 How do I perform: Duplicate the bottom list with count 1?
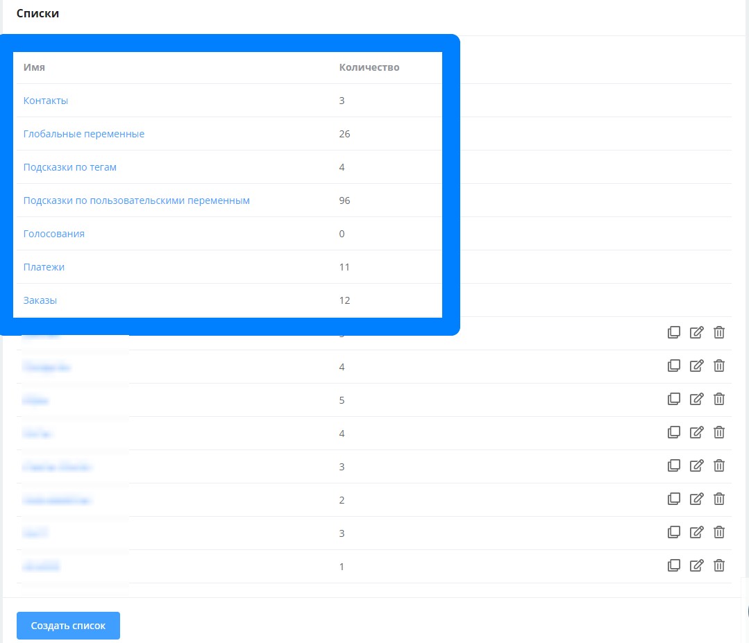pos(673,565)
